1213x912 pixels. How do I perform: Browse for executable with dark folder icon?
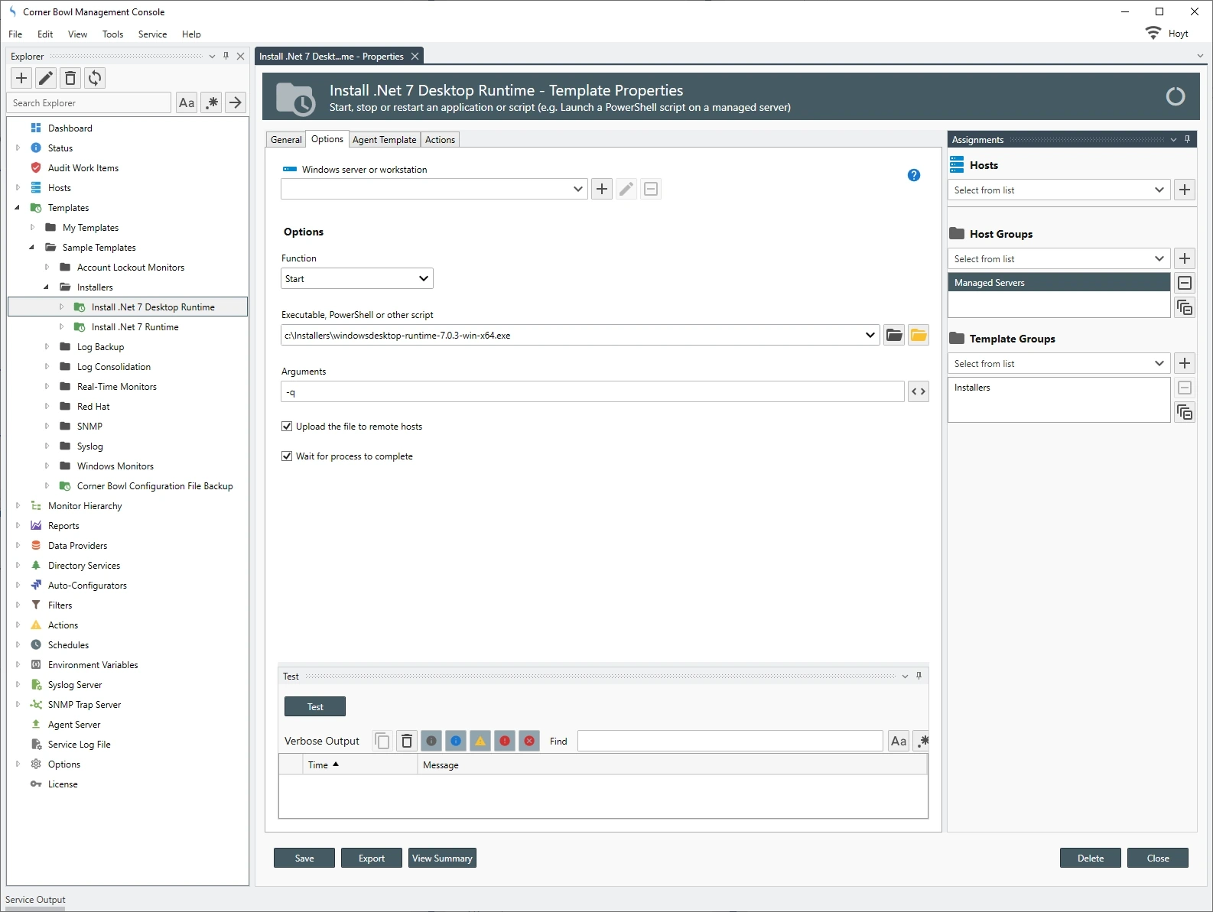[894, 335]
